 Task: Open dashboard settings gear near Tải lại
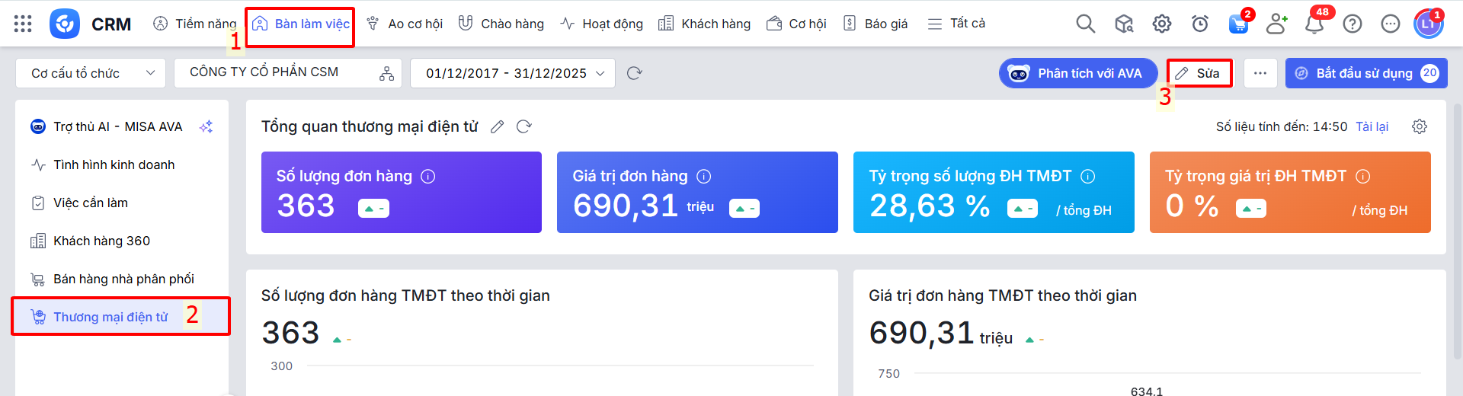click(x=1419, y=126)
